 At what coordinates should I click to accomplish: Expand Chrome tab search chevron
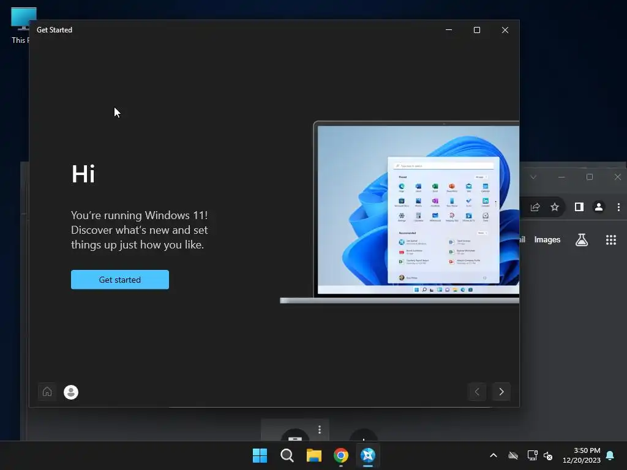click(533, 177)
